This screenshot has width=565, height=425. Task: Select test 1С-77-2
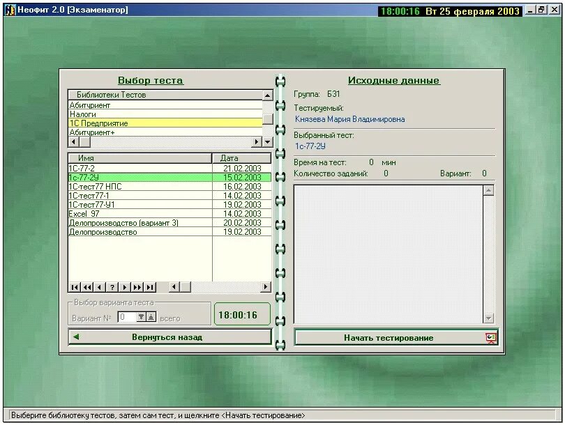[140, 169]
